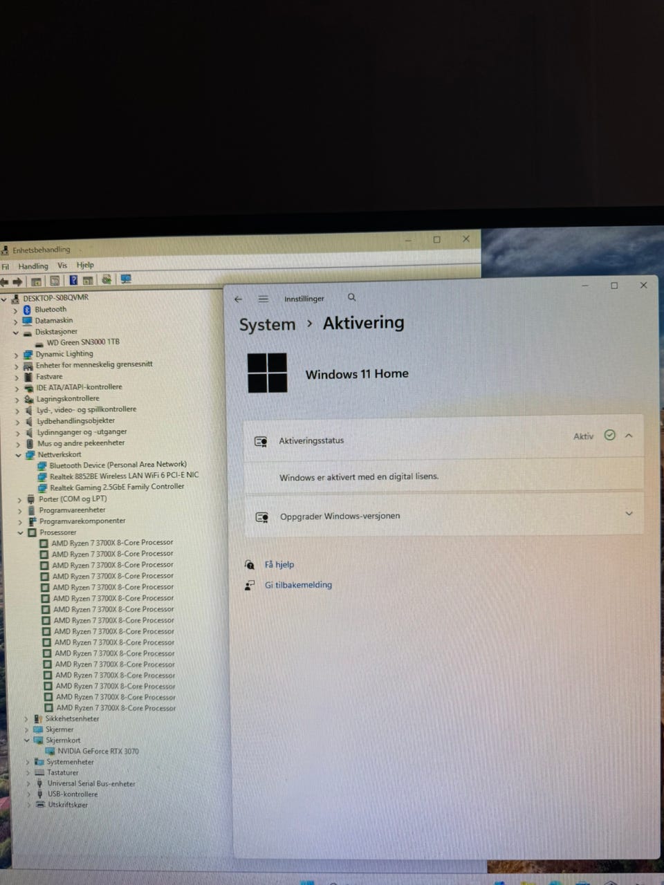Click the Tastaturer keyboard category icon

(x=40, y=772)
